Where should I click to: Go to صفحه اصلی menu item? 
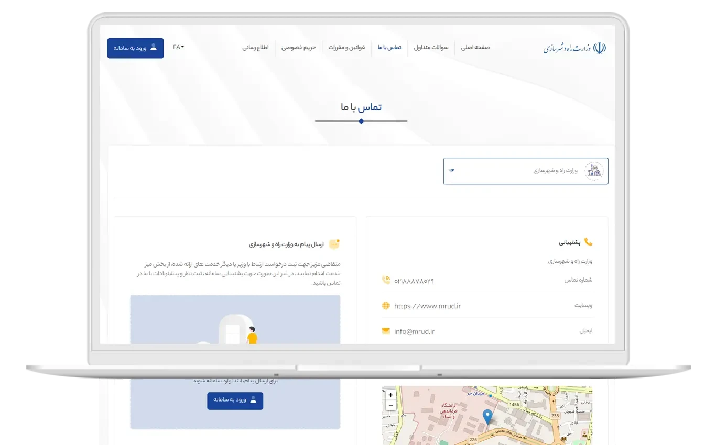click(475, 48)
